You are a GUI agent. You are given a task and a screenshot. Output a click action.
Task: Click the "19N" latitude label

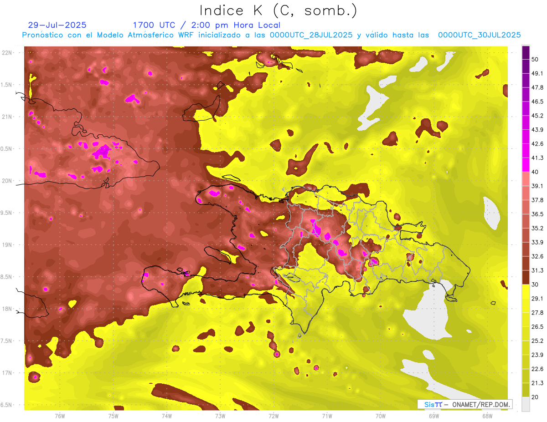coord(7,245)
